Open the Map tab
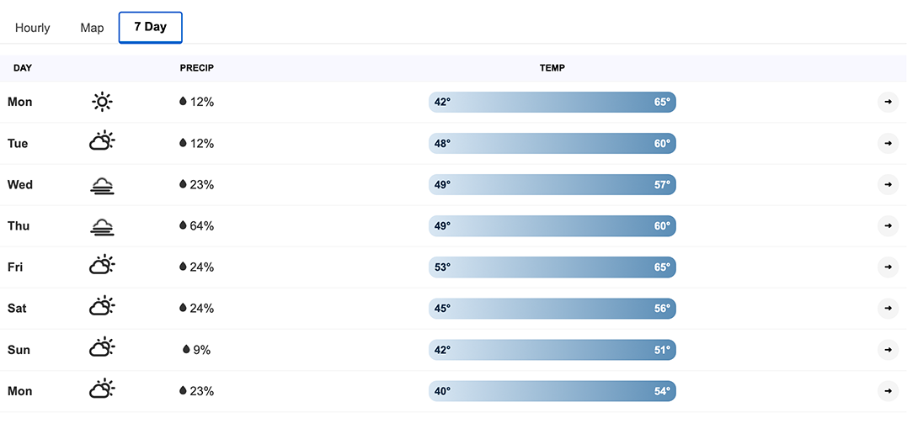The image size is (907, 439). [x=92, y=28]
